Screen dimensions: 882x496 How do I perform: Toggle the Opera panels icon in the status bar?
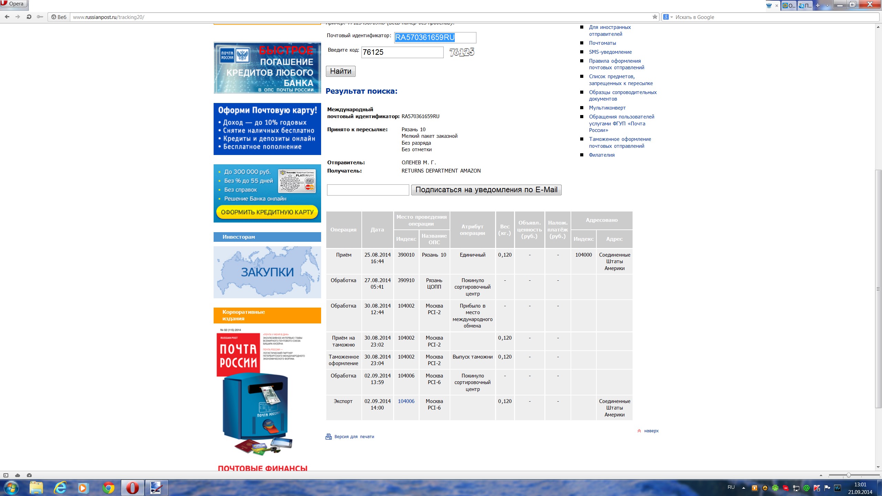[x=6, y=475]
